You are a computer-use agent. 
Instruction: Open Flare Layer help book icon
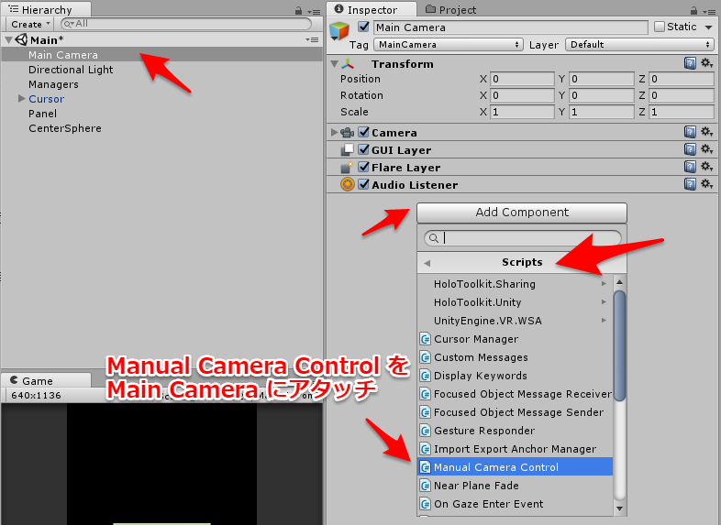tap(690, 167)
